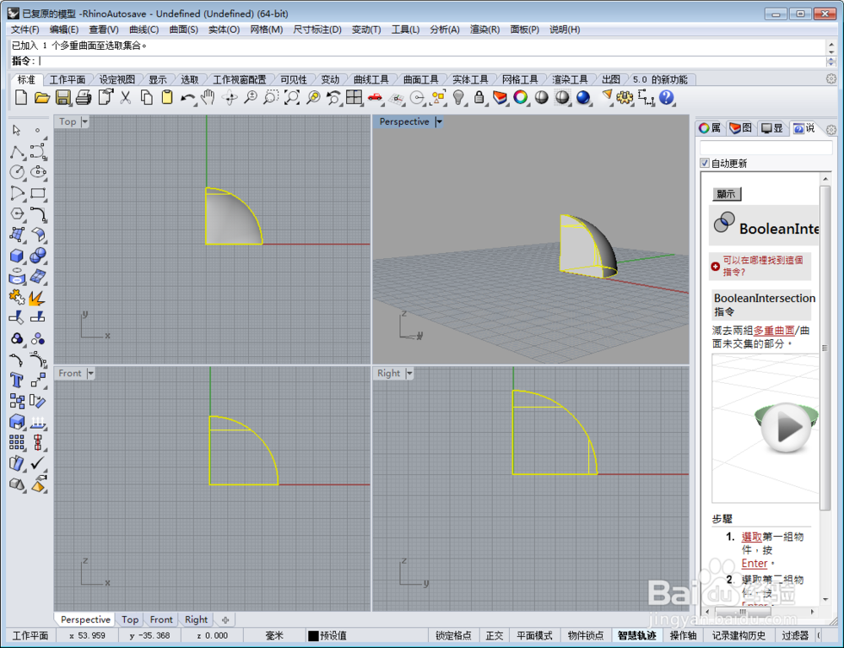Switch to 实体工具 toolbar tab

[470, 79]
